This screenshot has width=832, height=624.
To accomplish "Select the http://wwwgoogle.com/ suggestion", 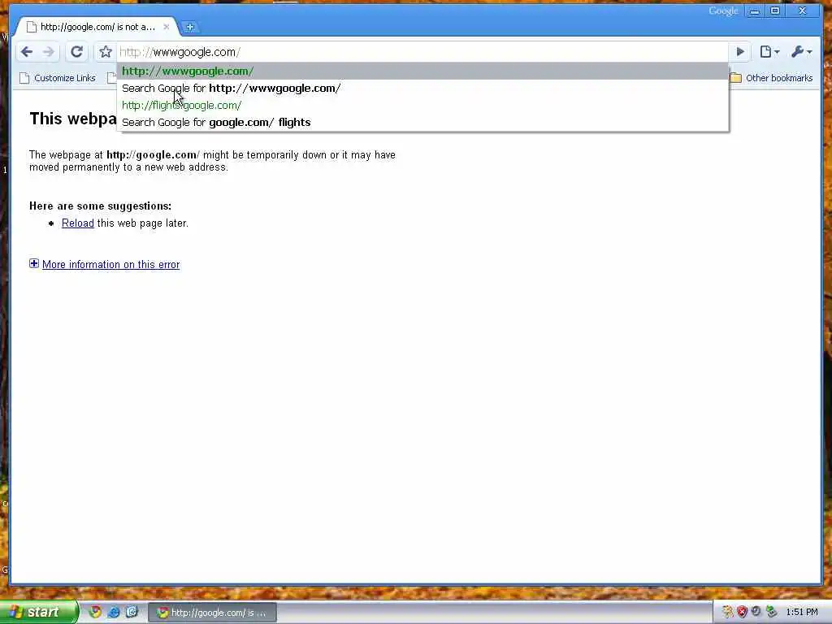I will (x=422, y=71).
